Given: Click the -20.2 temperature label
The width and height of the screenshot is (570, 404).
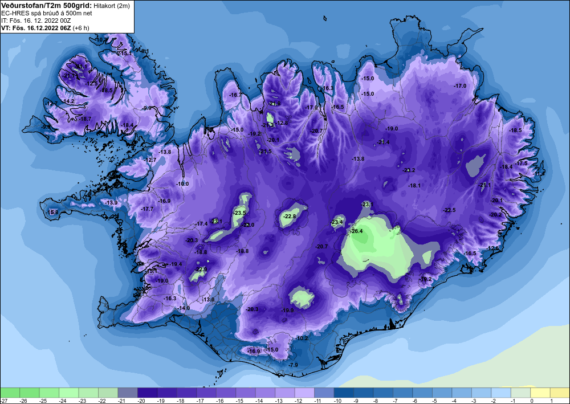Looking at the screenshot, I should pos(495,215).
